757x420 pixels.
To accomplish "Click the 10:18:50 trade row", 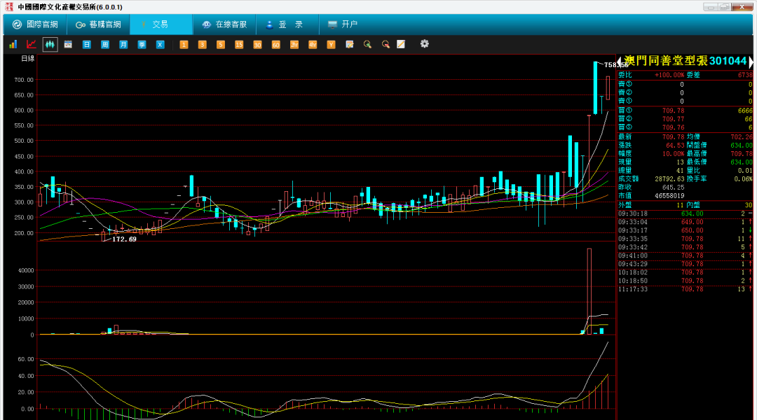I will tap(685, 281).
